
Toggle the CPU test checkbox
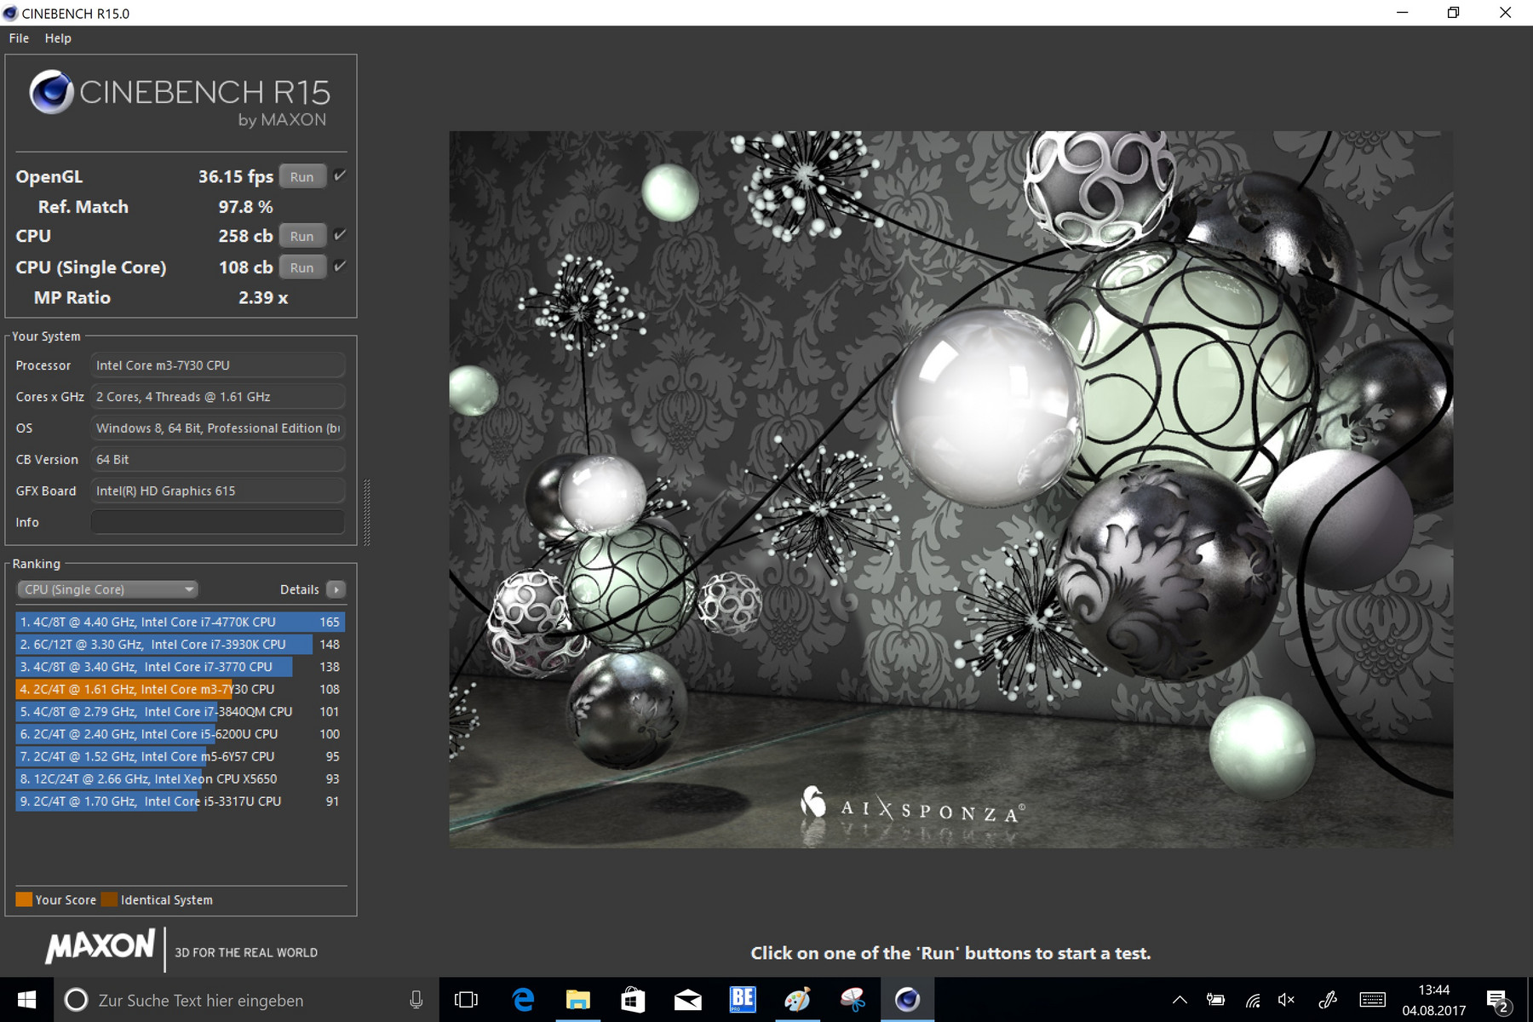click(340, 235)
